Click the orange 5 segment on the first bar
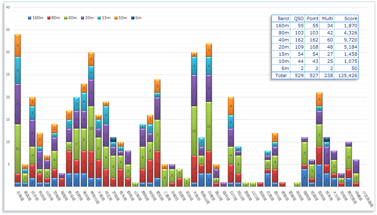Image resolution: width=377 pixels, height=215 pixels. [18, 45]
